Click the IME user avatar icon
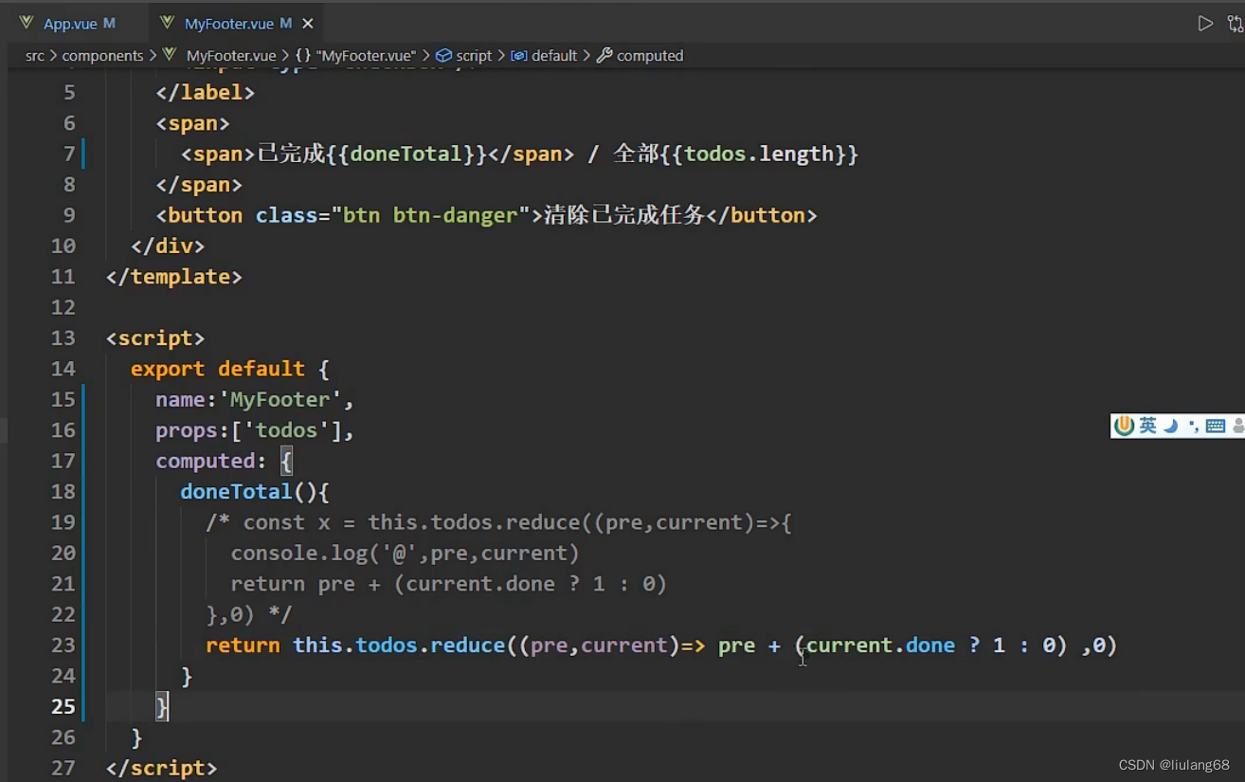 (1238, 427)
